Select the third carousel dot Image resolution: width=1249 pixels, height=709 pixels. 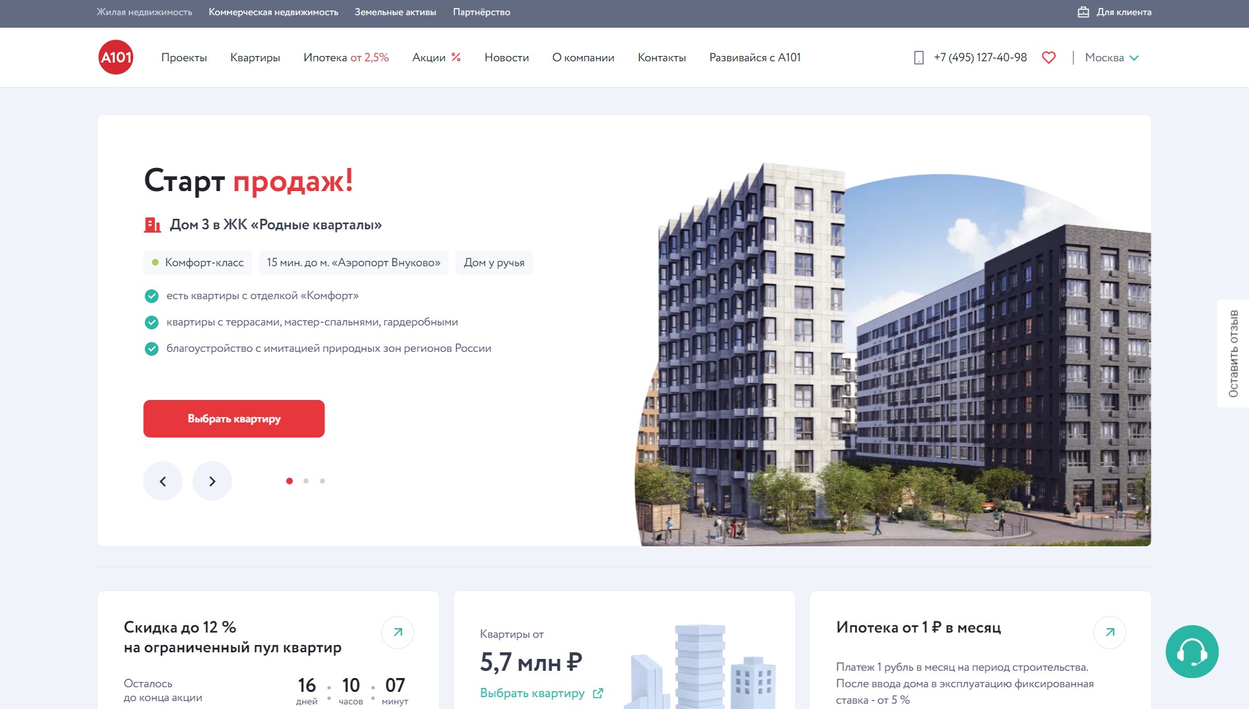point(322,481)
